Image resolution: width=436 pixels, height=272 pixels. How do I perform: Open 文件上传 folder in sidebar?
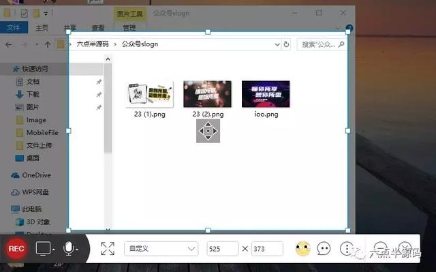[x=40, y=145]
